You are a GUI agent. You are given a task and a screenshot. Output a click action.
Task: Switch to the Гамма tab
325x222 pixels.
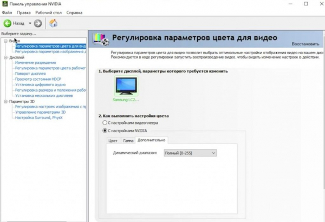[x=128, y=141]
